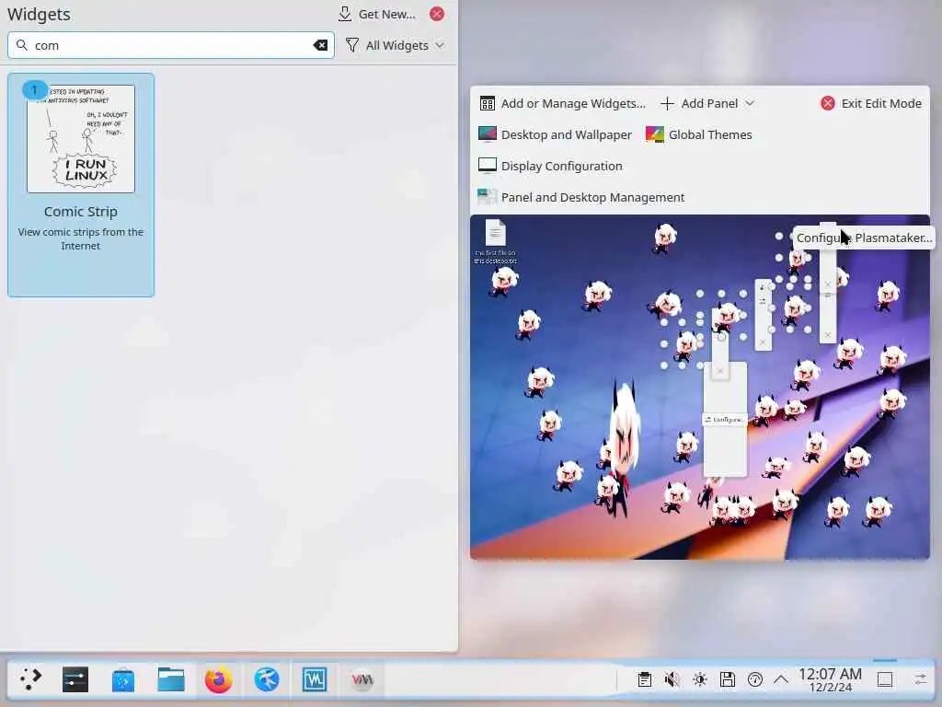Expand the Add Panel dropdown arrow
Screen dimensions: 942x707
point(750,103)
